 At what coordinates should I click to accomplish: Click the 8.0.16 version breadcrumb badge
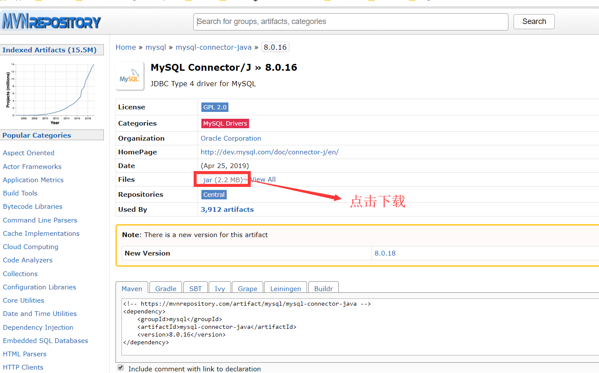[x=275, y=47]
